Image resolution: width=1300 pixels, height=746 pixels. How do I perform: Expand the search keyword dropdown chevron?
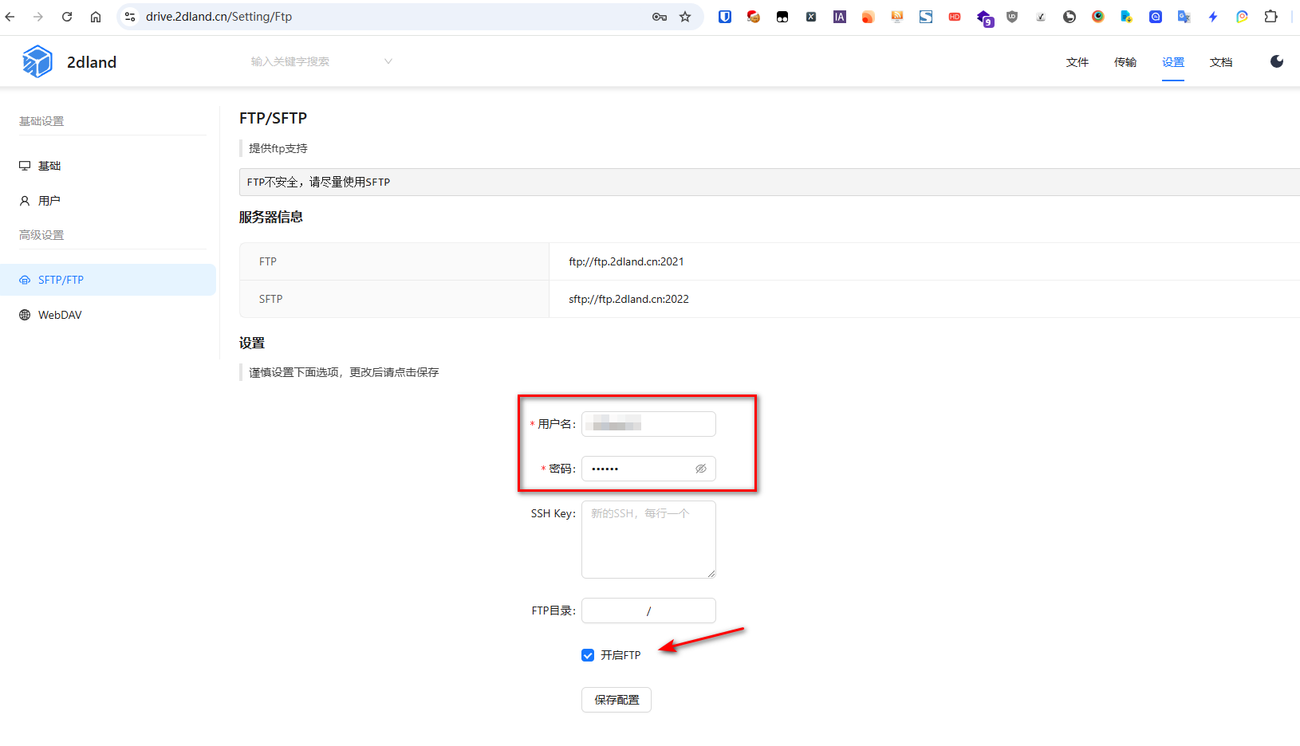388,61
